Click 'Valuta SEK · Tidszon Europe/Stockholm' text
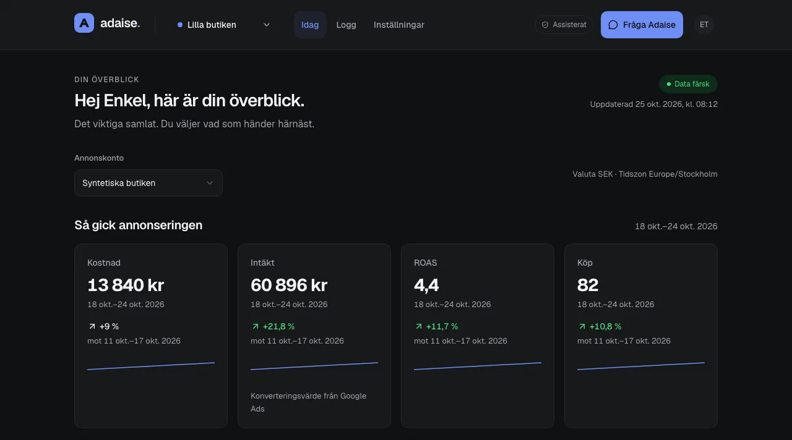Viewport: 792px width, 440px height. (x=645, y=174)
